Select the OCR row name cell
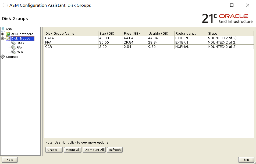The height and width of the screenshot is (164, 256). (x=71, y=47)
